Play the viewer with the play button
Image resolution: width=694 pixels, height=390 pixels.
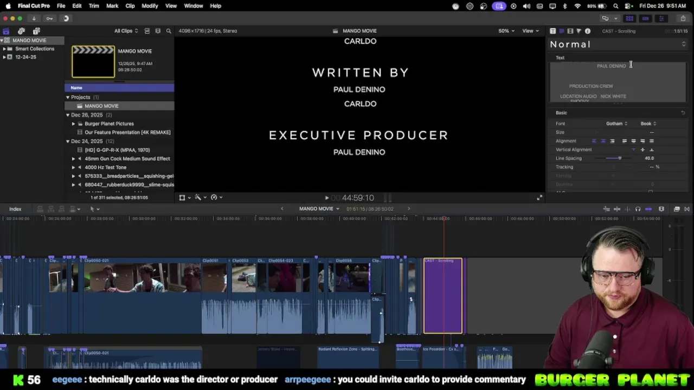(326, 198)
